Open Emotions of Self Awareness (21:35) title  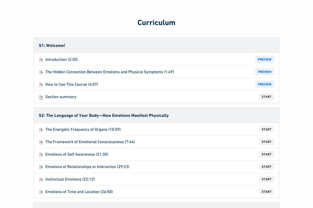[77, 154]
